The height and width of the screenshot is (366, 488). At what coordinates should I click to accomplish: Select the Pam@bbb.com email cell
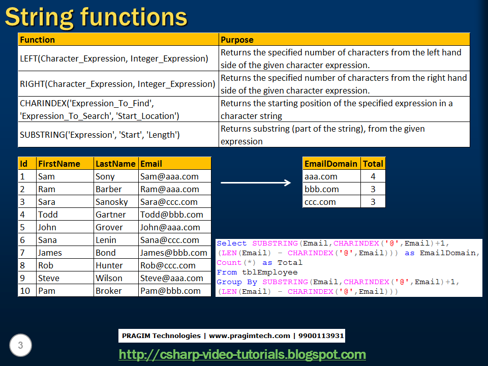[x=174, y=291]
